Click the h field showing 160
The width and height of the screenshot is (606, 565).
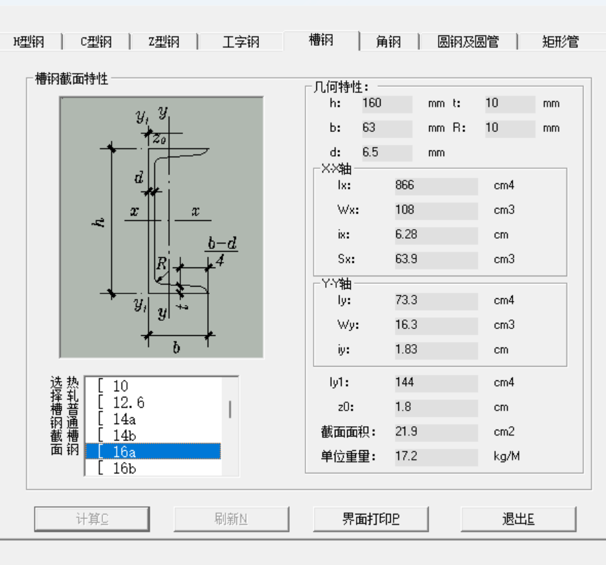click(387, 104)
